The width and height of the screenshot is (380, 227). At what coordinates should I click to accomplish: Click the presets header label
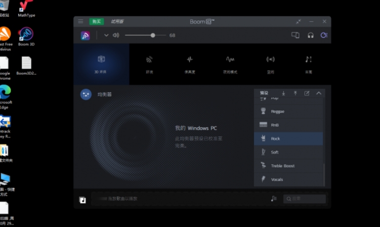[x=264, y=93]
